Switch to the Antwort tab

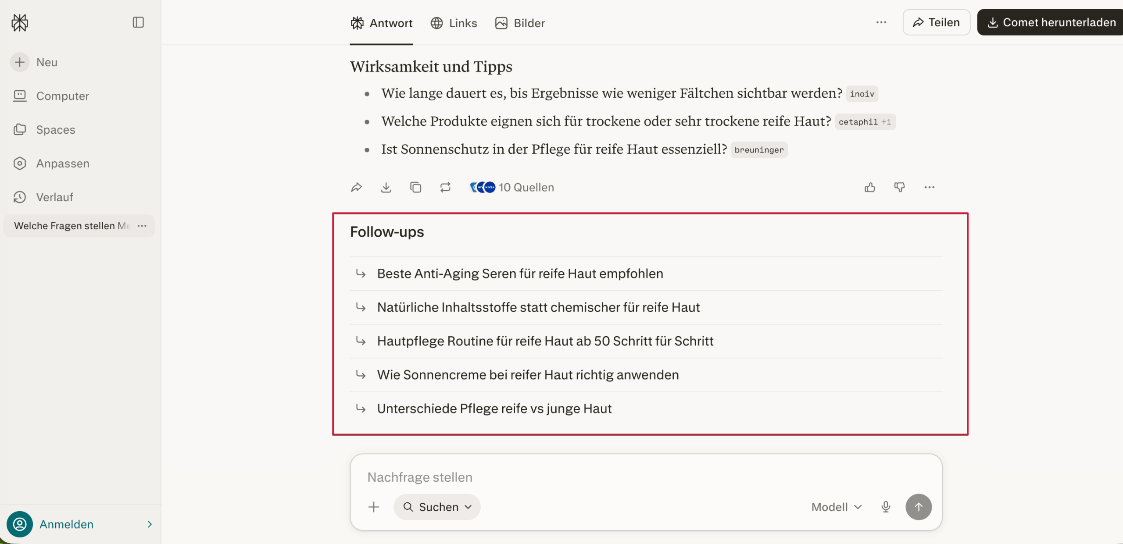coord(382,23)
